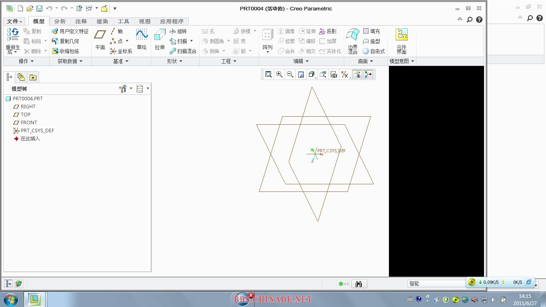Create a datum plane with 平面
This screenshot has width=546, height=307.
(x=100, y=39)
